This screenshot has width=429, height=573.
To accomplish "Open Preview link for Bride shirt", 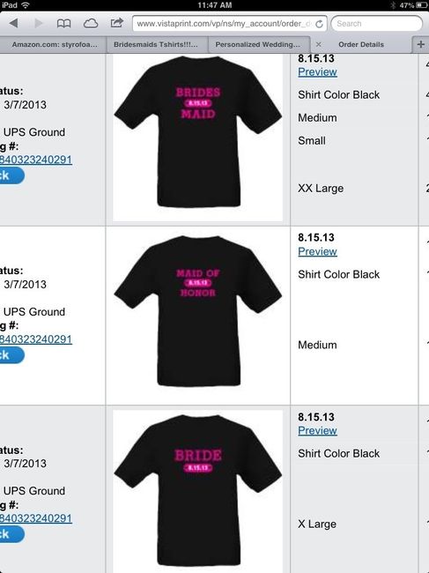I will click(x=317, y=430).
